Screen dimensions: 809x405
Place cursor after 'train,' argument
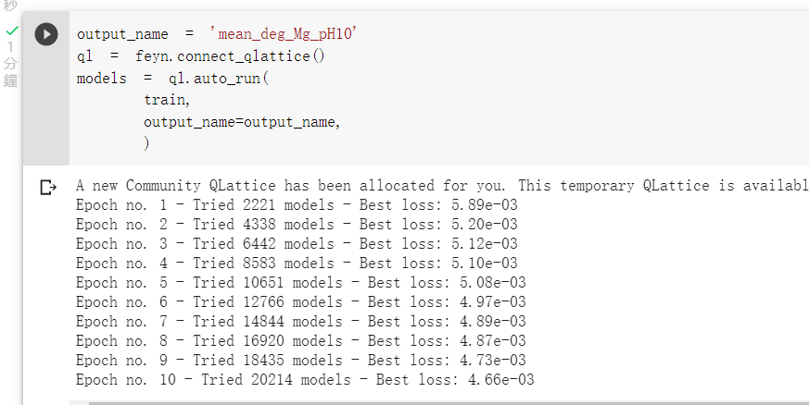tap(190, 100)
